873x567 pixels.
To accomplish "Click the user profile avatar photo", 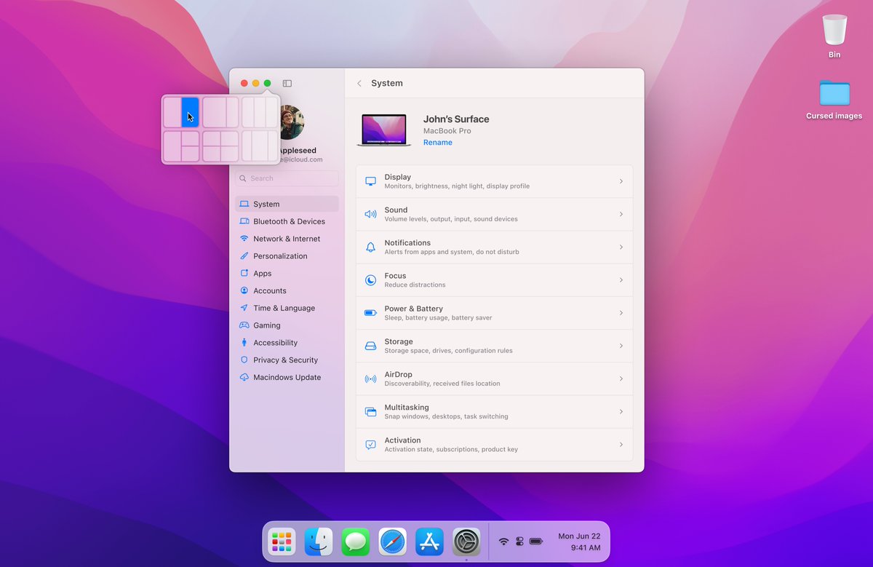I will click(292, 123).
